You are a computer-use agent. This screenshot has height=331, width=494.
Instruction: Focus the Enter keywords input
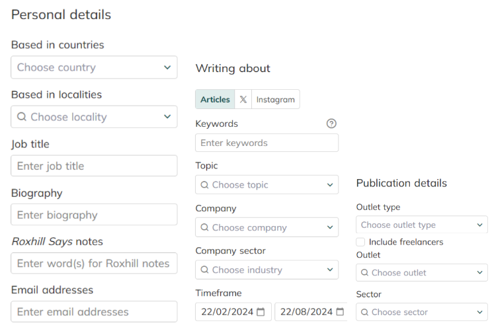pyautogui.click(x=267, y=143)
